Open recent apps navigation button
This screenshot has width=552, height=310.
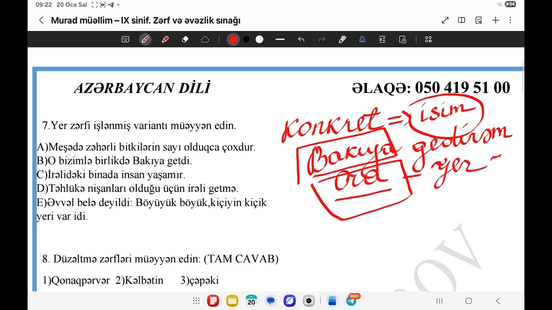tap(439, 301)
